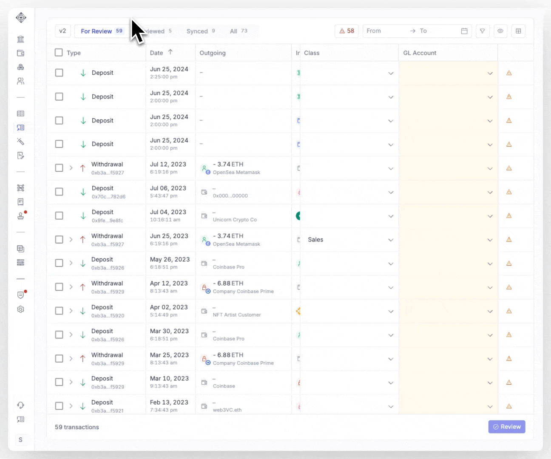Click the headset support icon at sidebar bottom

click(x=20, y=405)
